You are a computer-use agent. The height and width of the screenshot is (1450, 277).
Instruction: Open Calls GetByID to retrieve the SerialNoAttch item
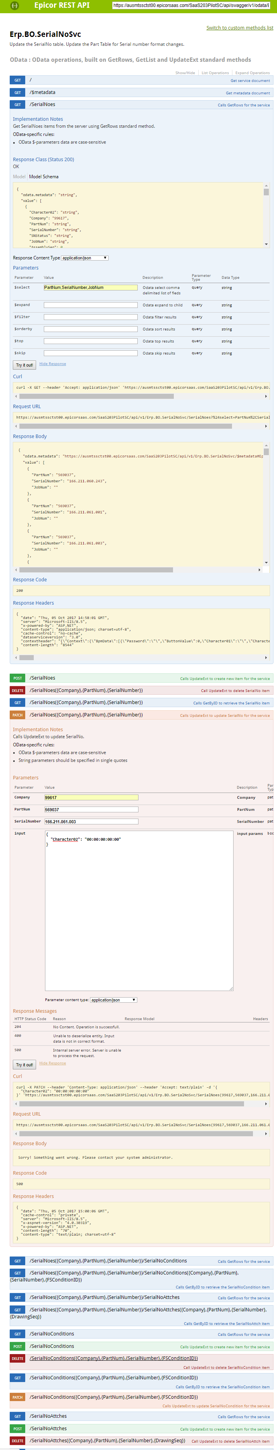pos(227,1323)
